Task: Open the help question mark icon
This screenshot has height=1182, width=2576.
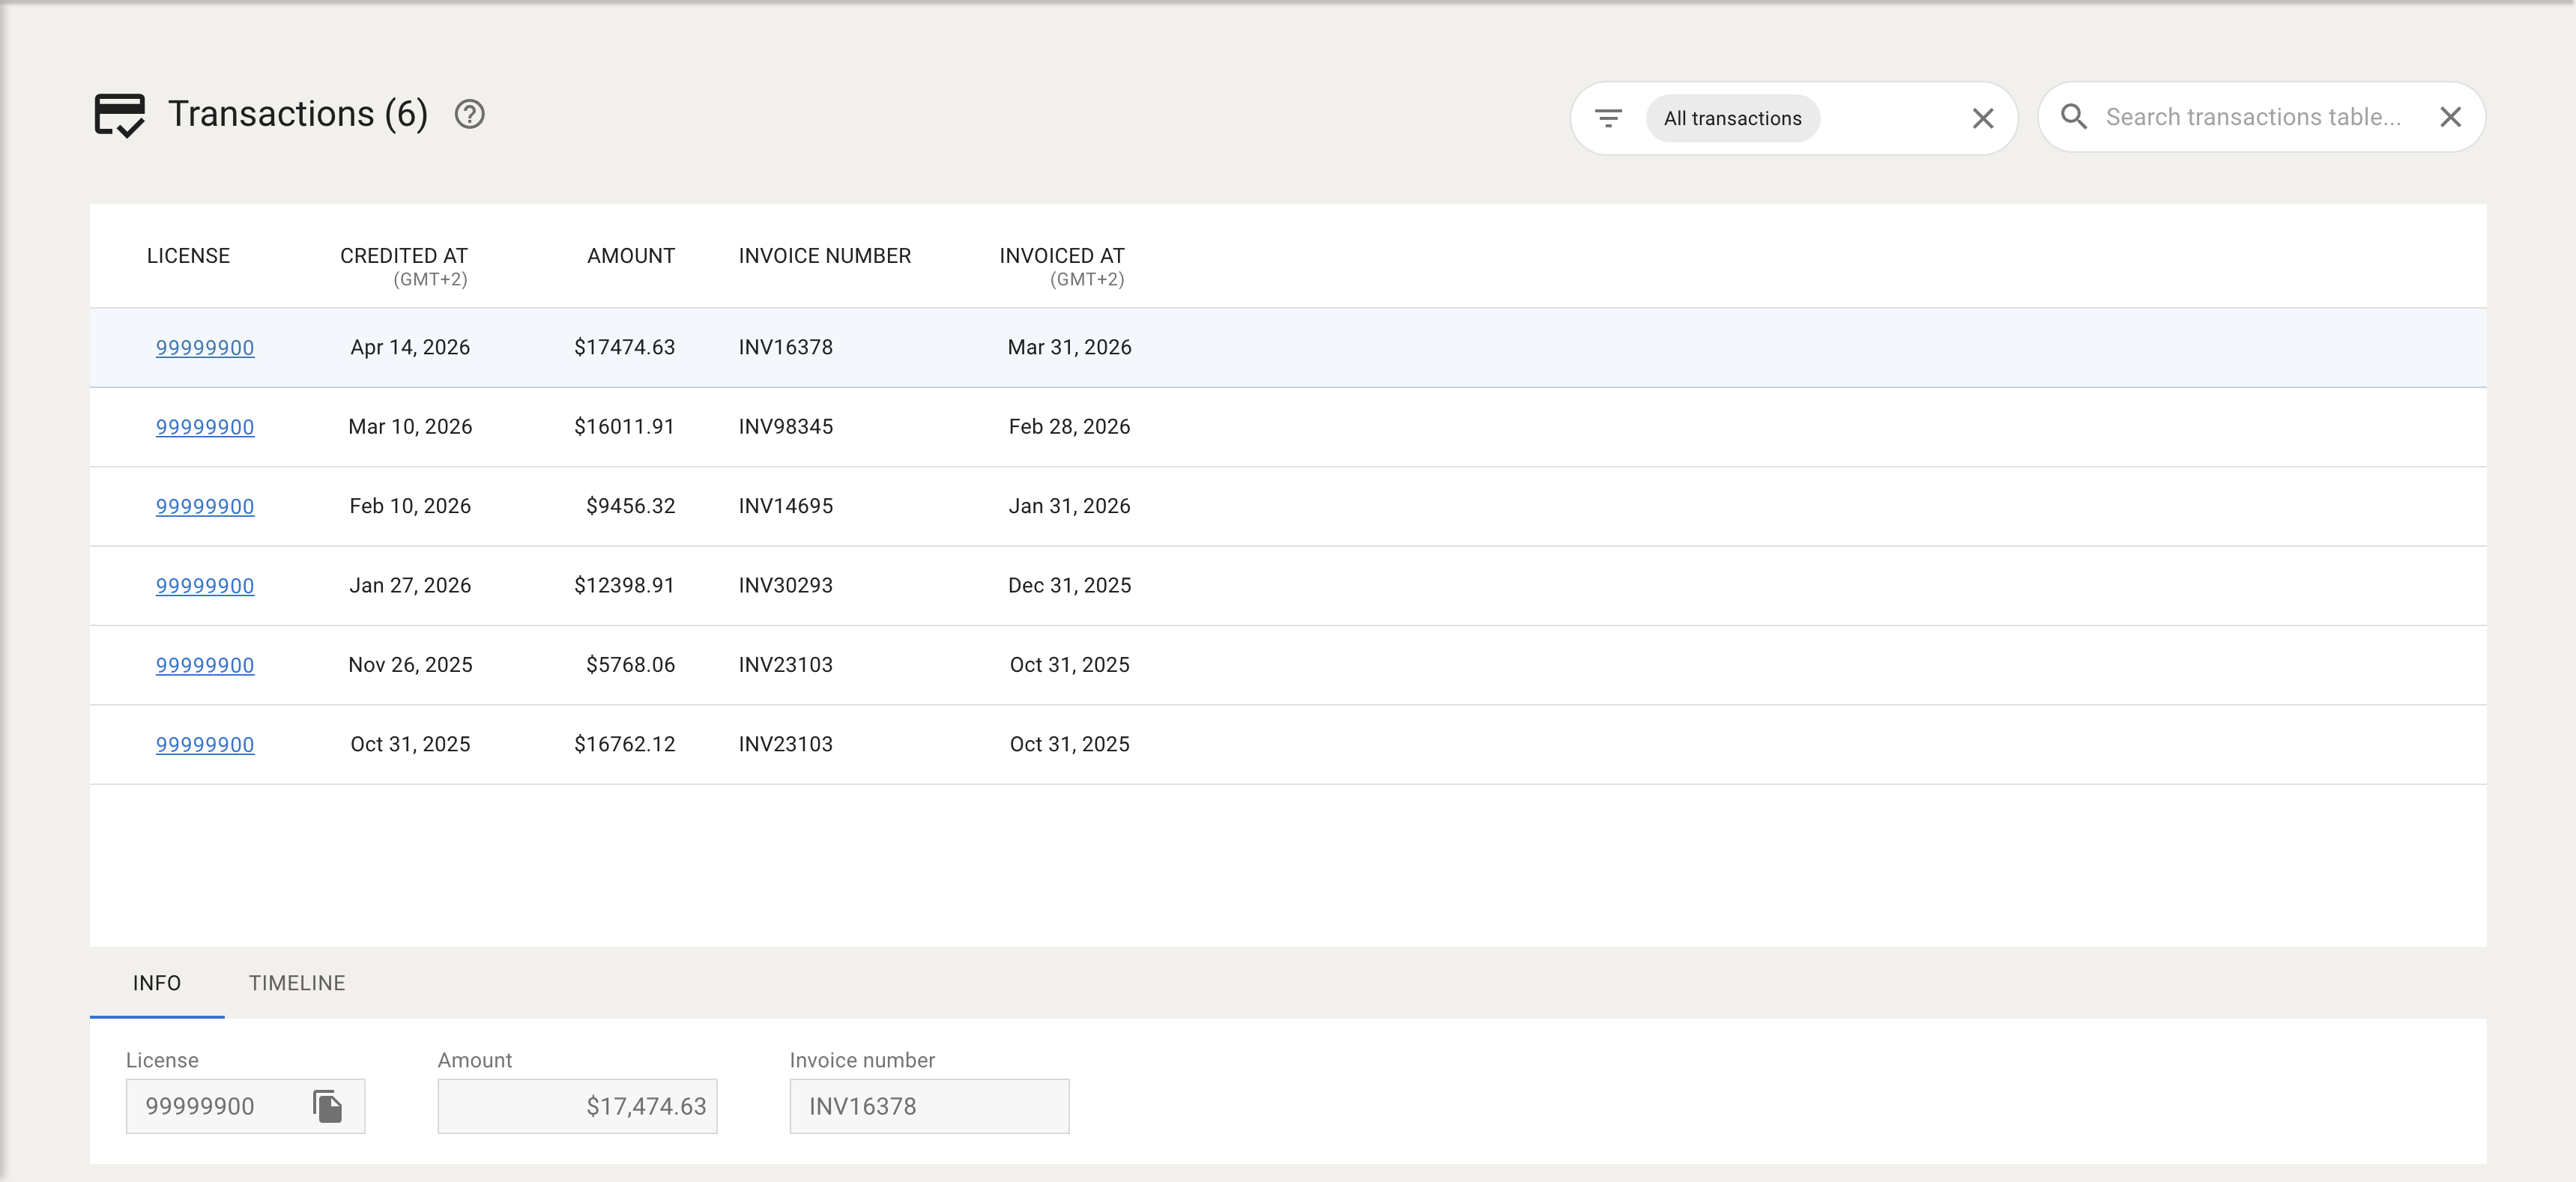Action: [469, 115]
